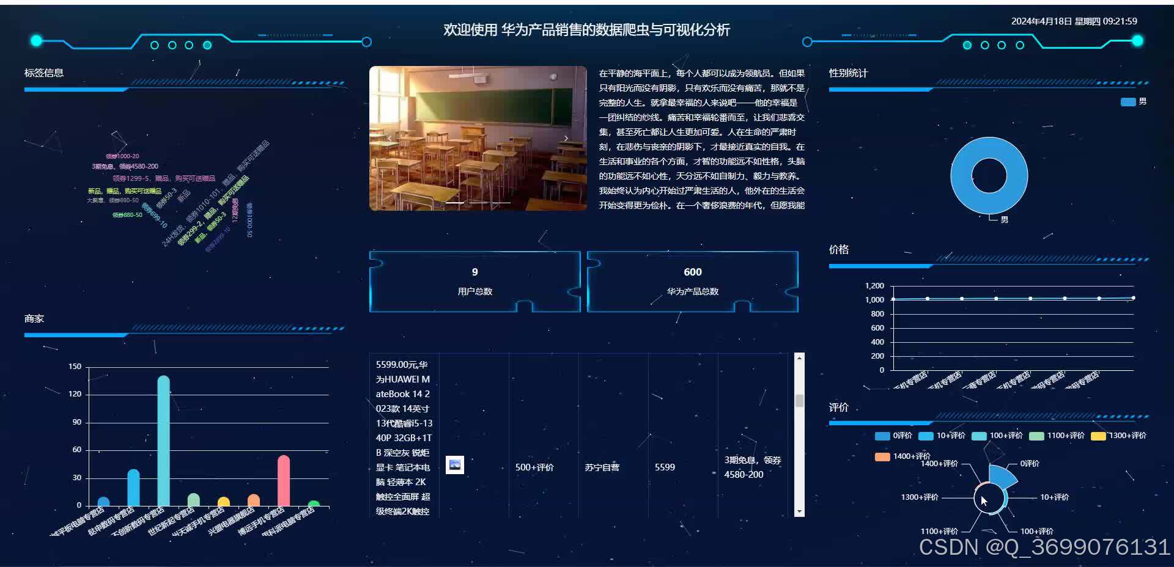Image resolution: width=1174 pixels, height=567 pixels.
Task: Toggle the 1100+评价 legend item
Action: tap(1057, 436)
